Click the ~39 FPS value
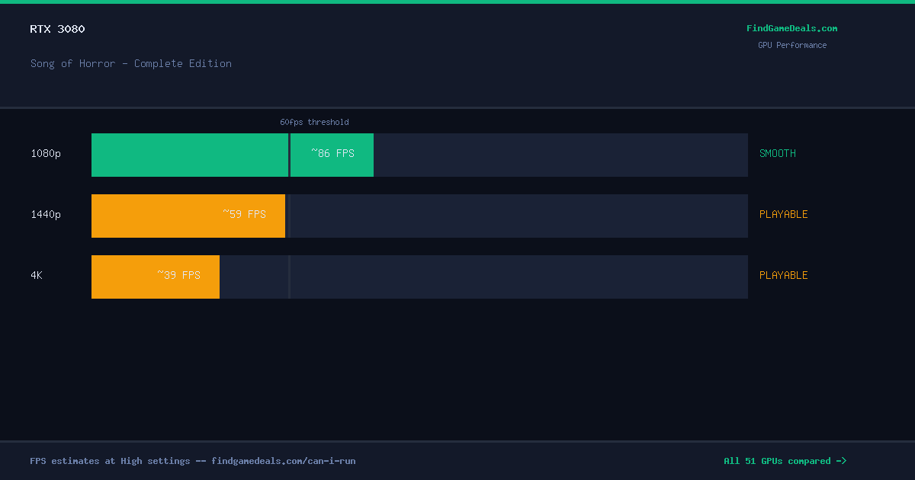This screenshot has height=480, width=915. 178,275
